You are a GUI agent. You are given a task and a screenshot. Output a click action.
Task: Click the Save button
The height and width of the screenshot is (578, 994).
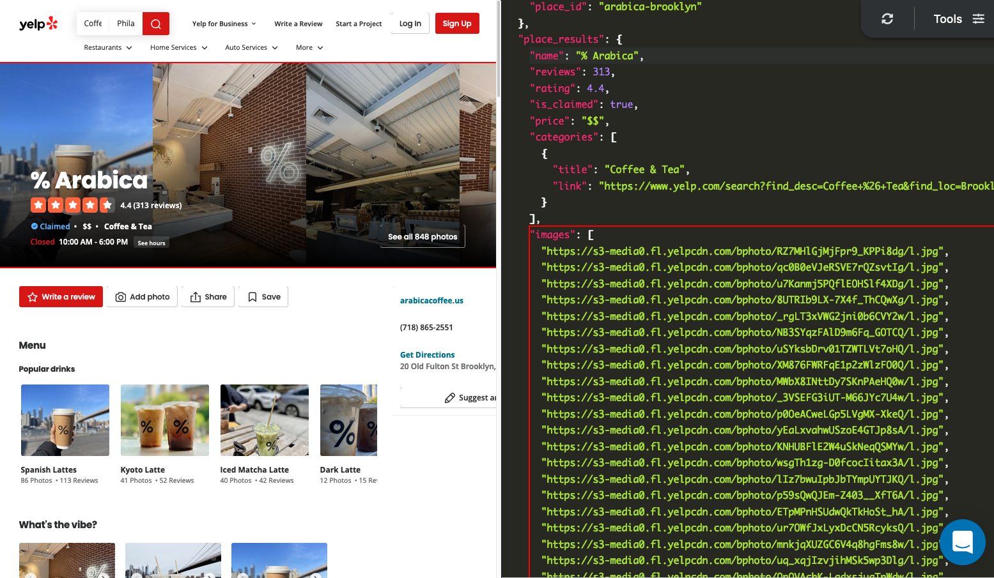[263, 297]
